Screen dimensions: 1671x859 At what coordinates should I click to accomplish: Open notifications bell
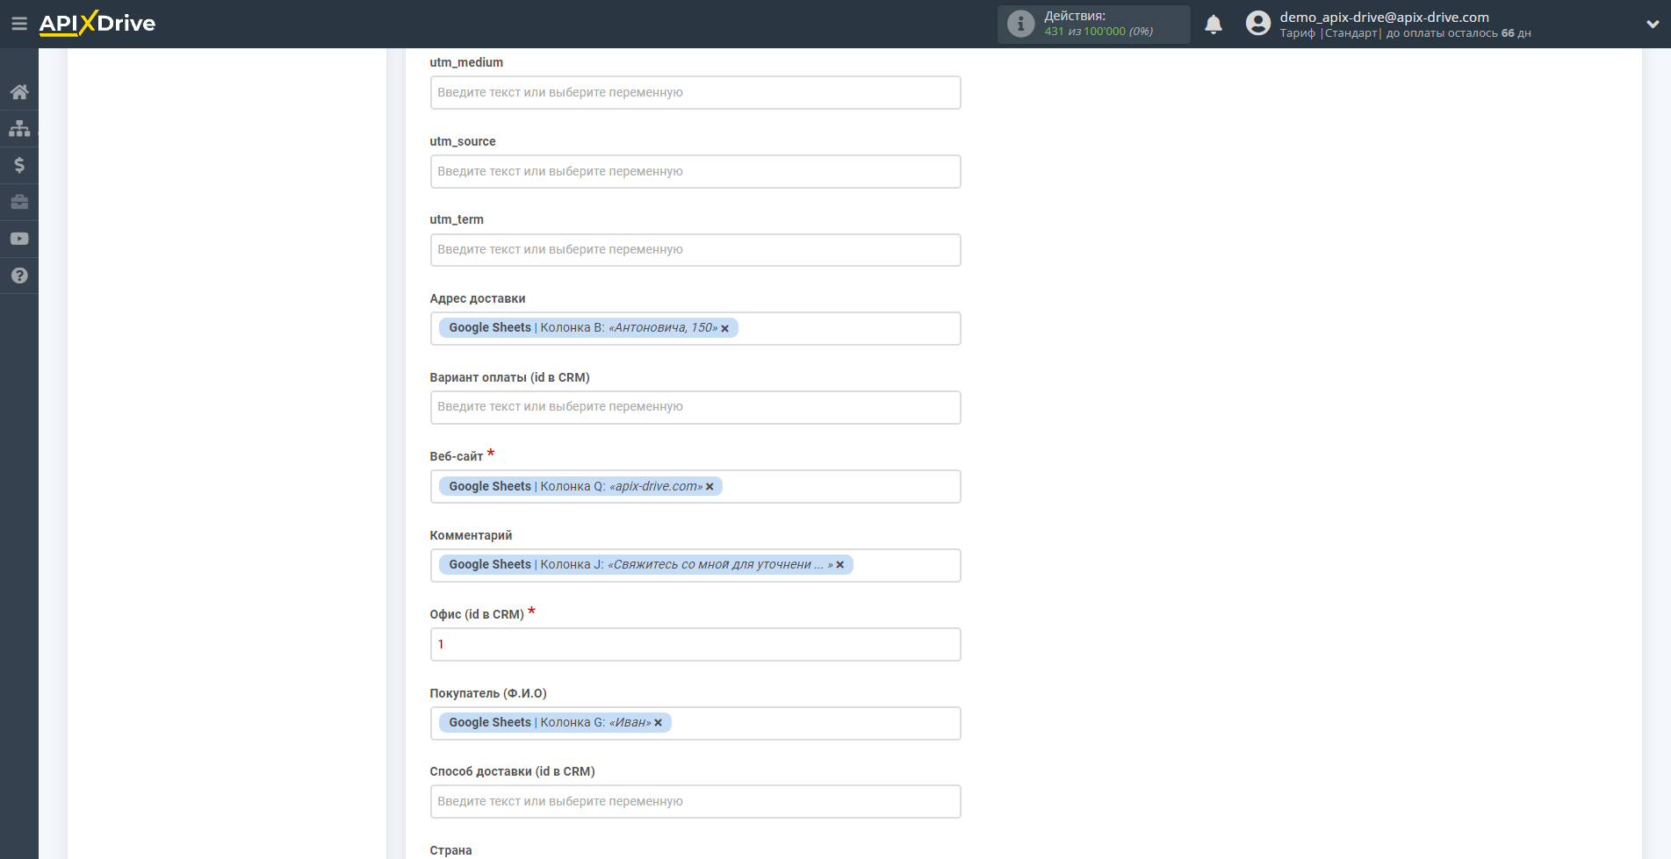[1214, 25]
